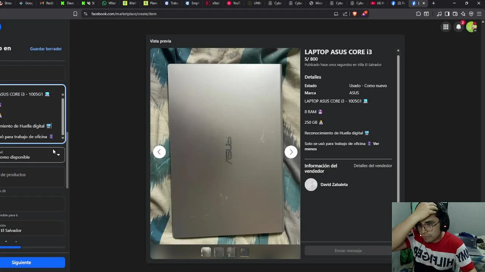
Task: Open the browser extensions puzzle icon
Action: point(418,14)
